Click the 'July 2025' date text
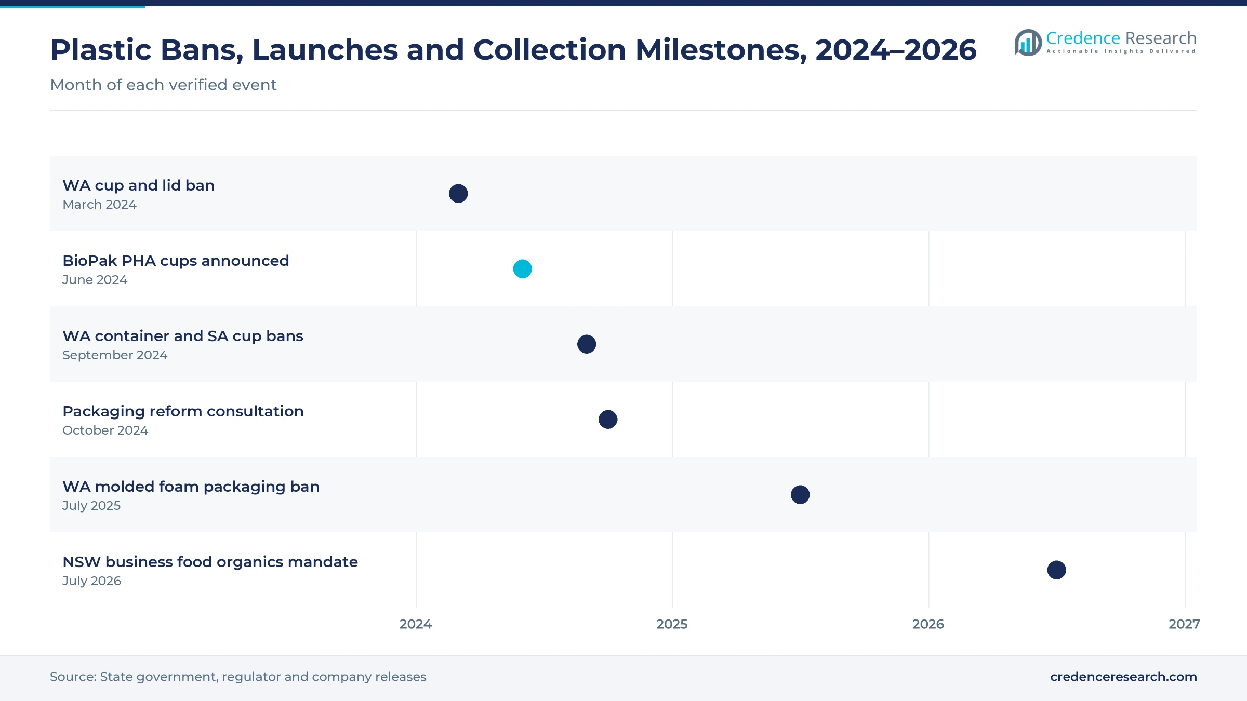Screen dimensions: 1247x701 click(91, 506)
